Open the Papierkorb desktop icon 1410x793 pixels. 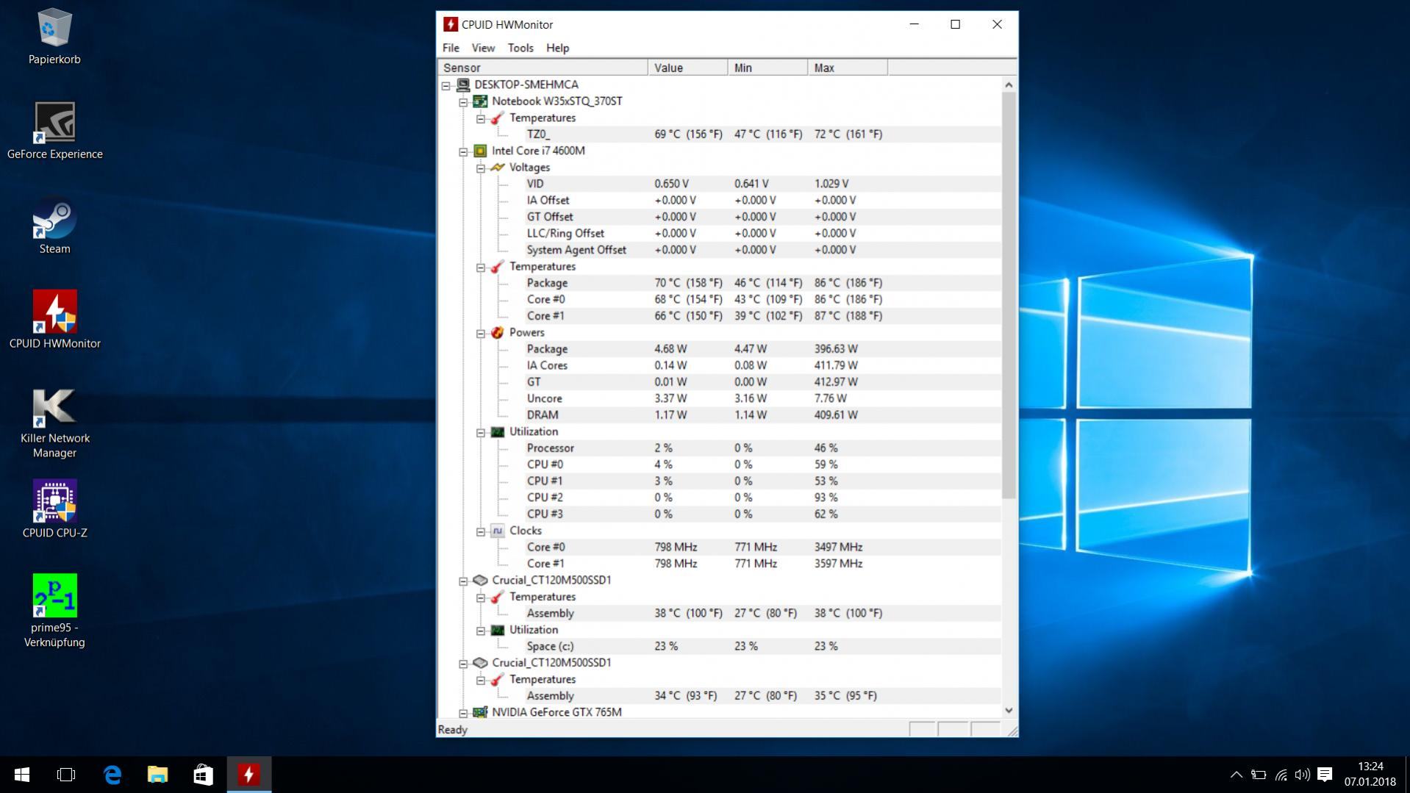tap(54, 37)
